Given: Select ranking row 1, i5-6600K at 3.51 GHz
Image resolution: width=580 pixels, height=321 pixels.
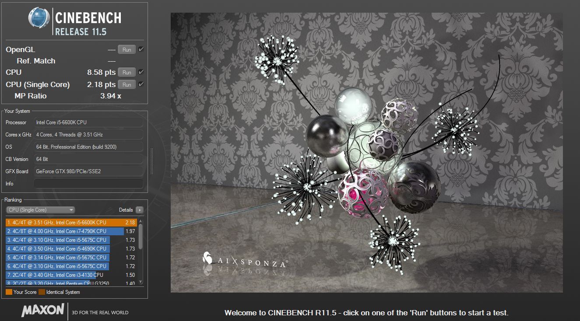Looking at the screenshot, I should 71,223.
